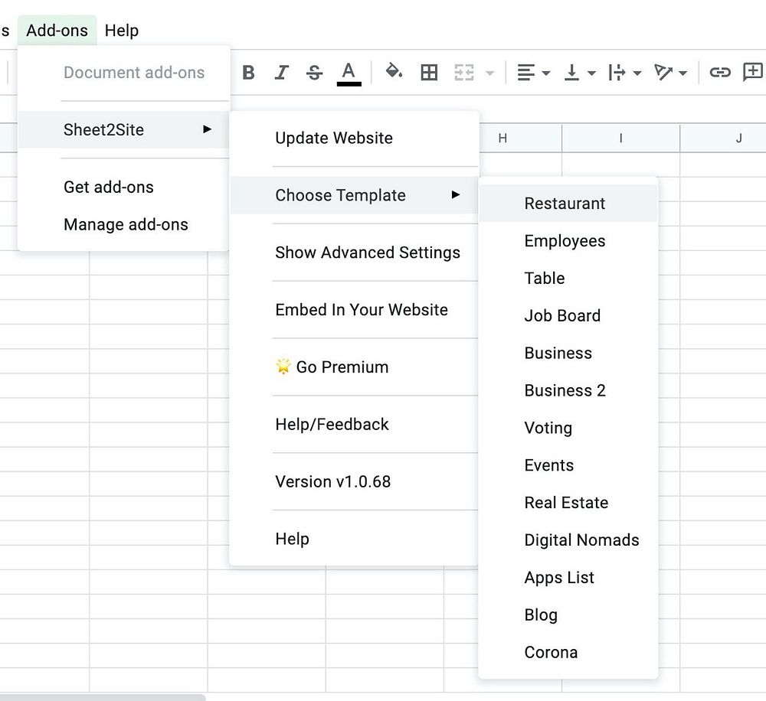Open the text color picker
The width and height of the screenshot is (766, 701).
pyautogui.click(x=349, y=73)
